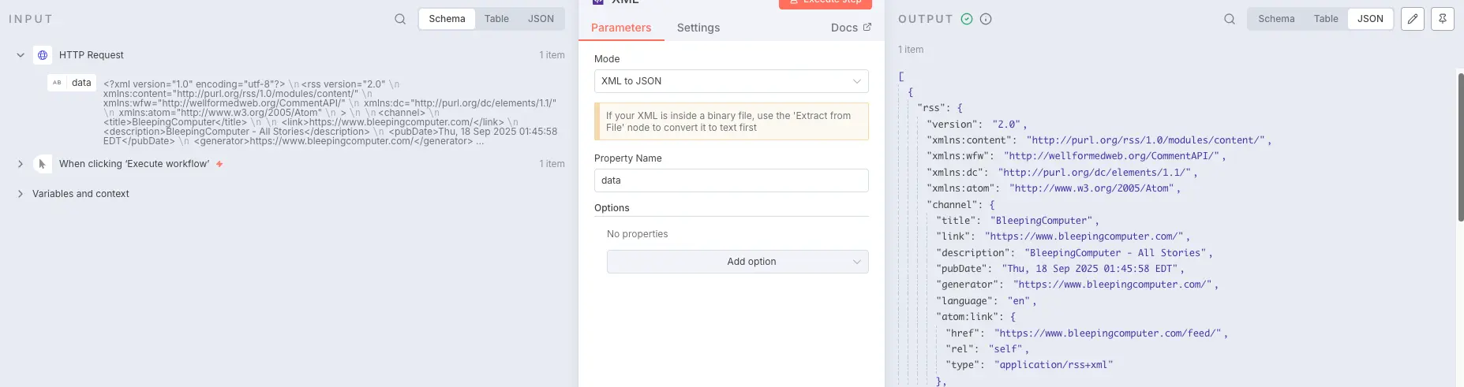Click the output panel vertical scrollbar
1464x387 pixels.
coord(1461,147)
